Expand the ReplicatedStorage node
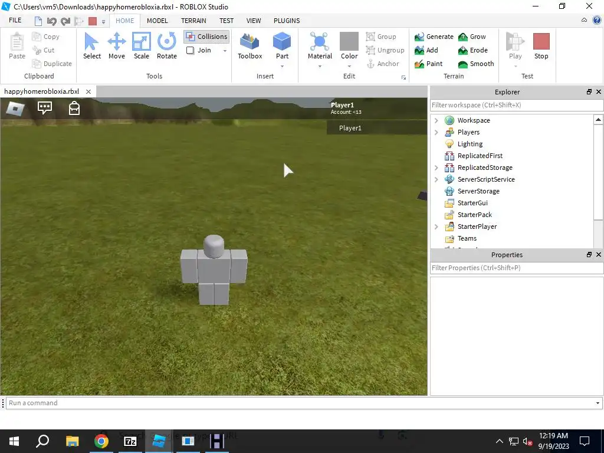The image size is (604, 453). click(x=436, y=168)
